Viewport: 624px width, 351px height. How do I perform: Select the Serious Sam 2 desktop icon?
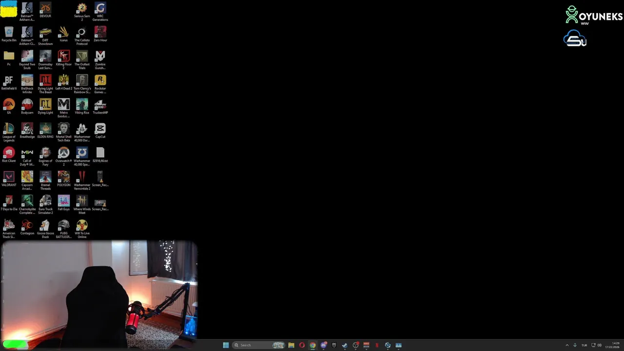coord(82,12)
